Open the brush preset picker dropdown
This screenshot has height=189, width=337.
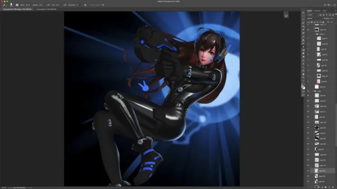(14, 5)
